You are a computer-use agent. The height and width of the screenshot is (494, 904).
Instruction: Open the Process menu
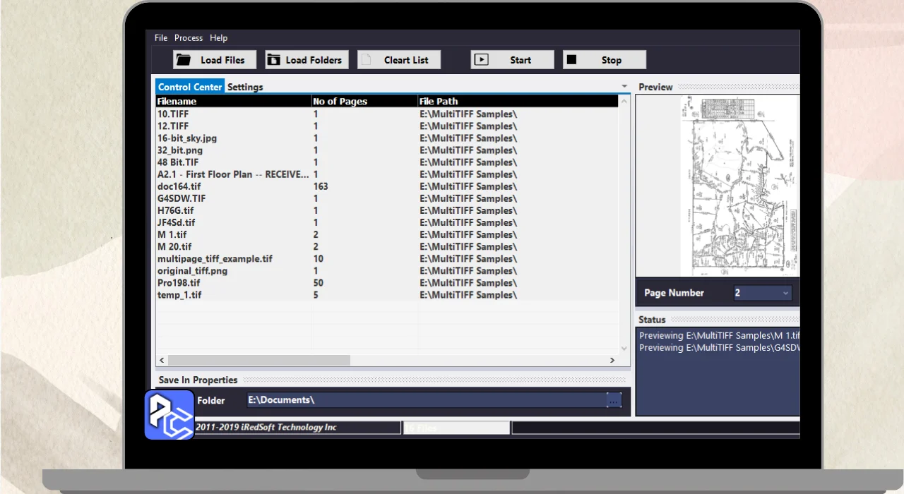click(x=189, y=38)
